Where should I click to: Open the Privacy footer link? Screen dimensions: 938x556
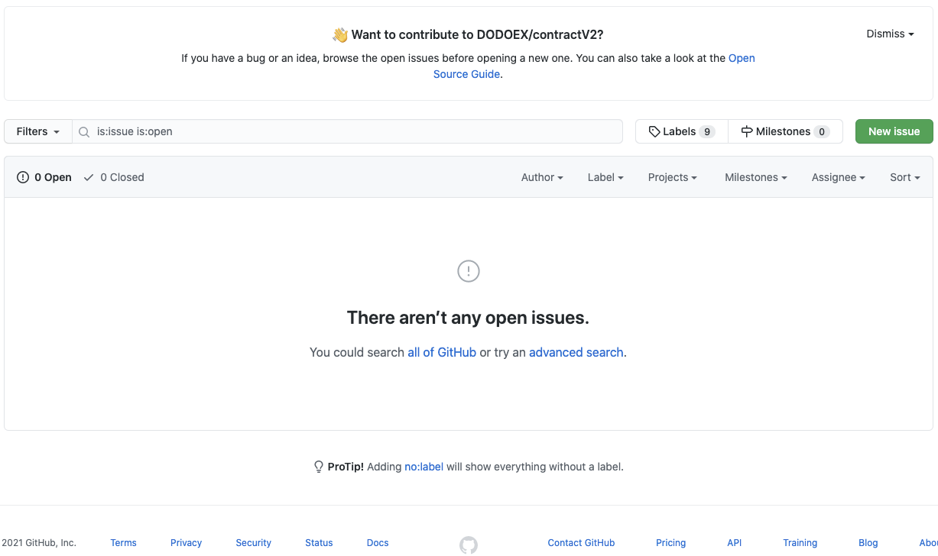pos(186,543)
